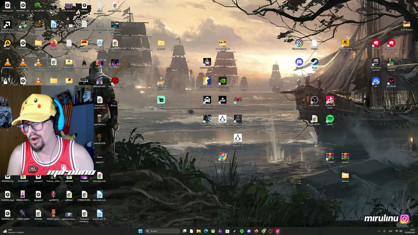Launch Streamlabs Desktop shortcut
The image size is (418, 235).
point(161,102)
